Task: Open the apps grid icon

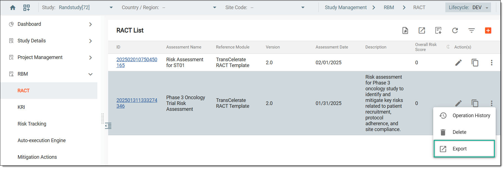Action: (27, 7)
